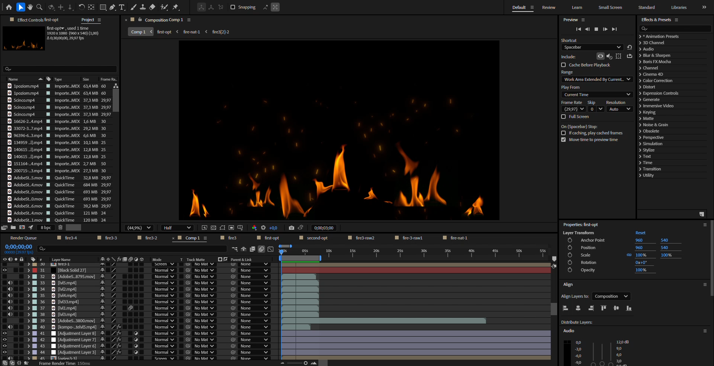Align layers to left edge
The width and height of the screenshot is (714, 366).
click(565, 308)
